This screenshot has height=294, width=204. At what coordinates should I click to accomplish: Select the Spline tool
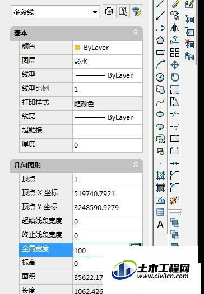pyautogui.click(x=160, y=102)
